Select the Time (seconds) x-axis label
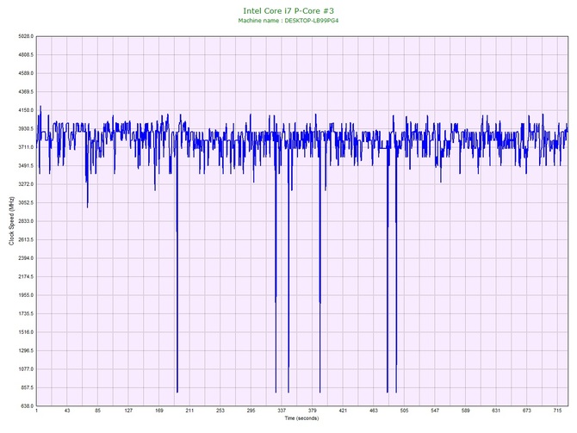Viewport: 577px width, 433px height. [301, 418]
